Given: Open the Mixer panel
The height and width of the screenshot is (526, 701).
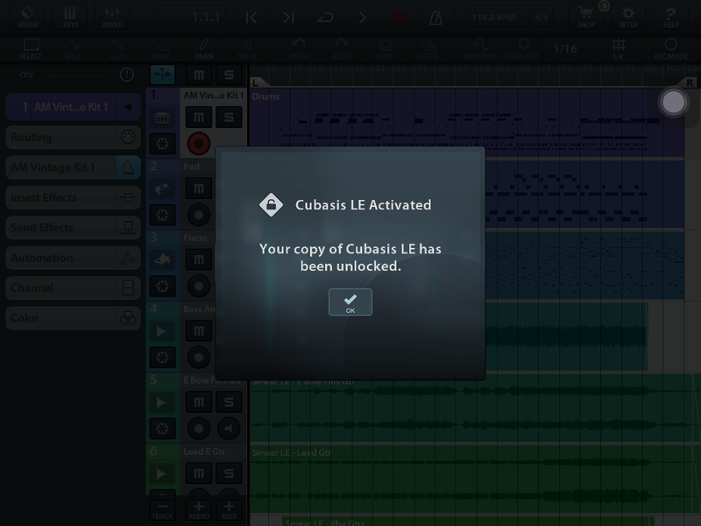Looking at the screenshot, I should 112,17.
